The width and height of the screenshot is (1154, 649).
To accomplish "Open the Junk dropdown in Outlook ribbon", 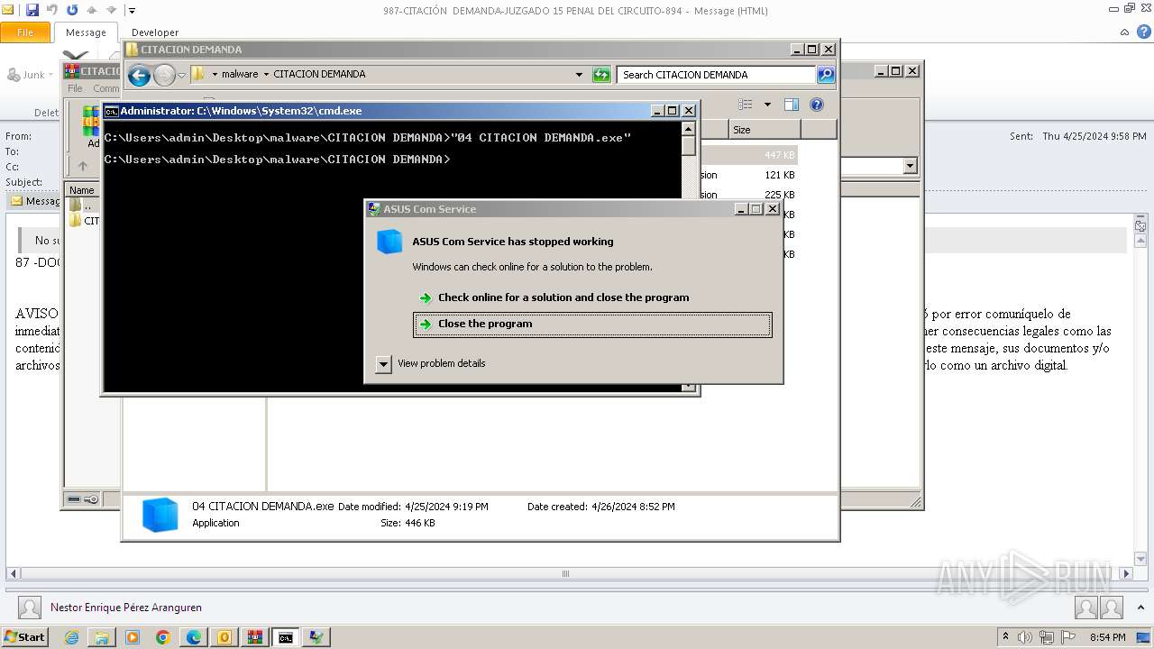I will tap(32, 75).
